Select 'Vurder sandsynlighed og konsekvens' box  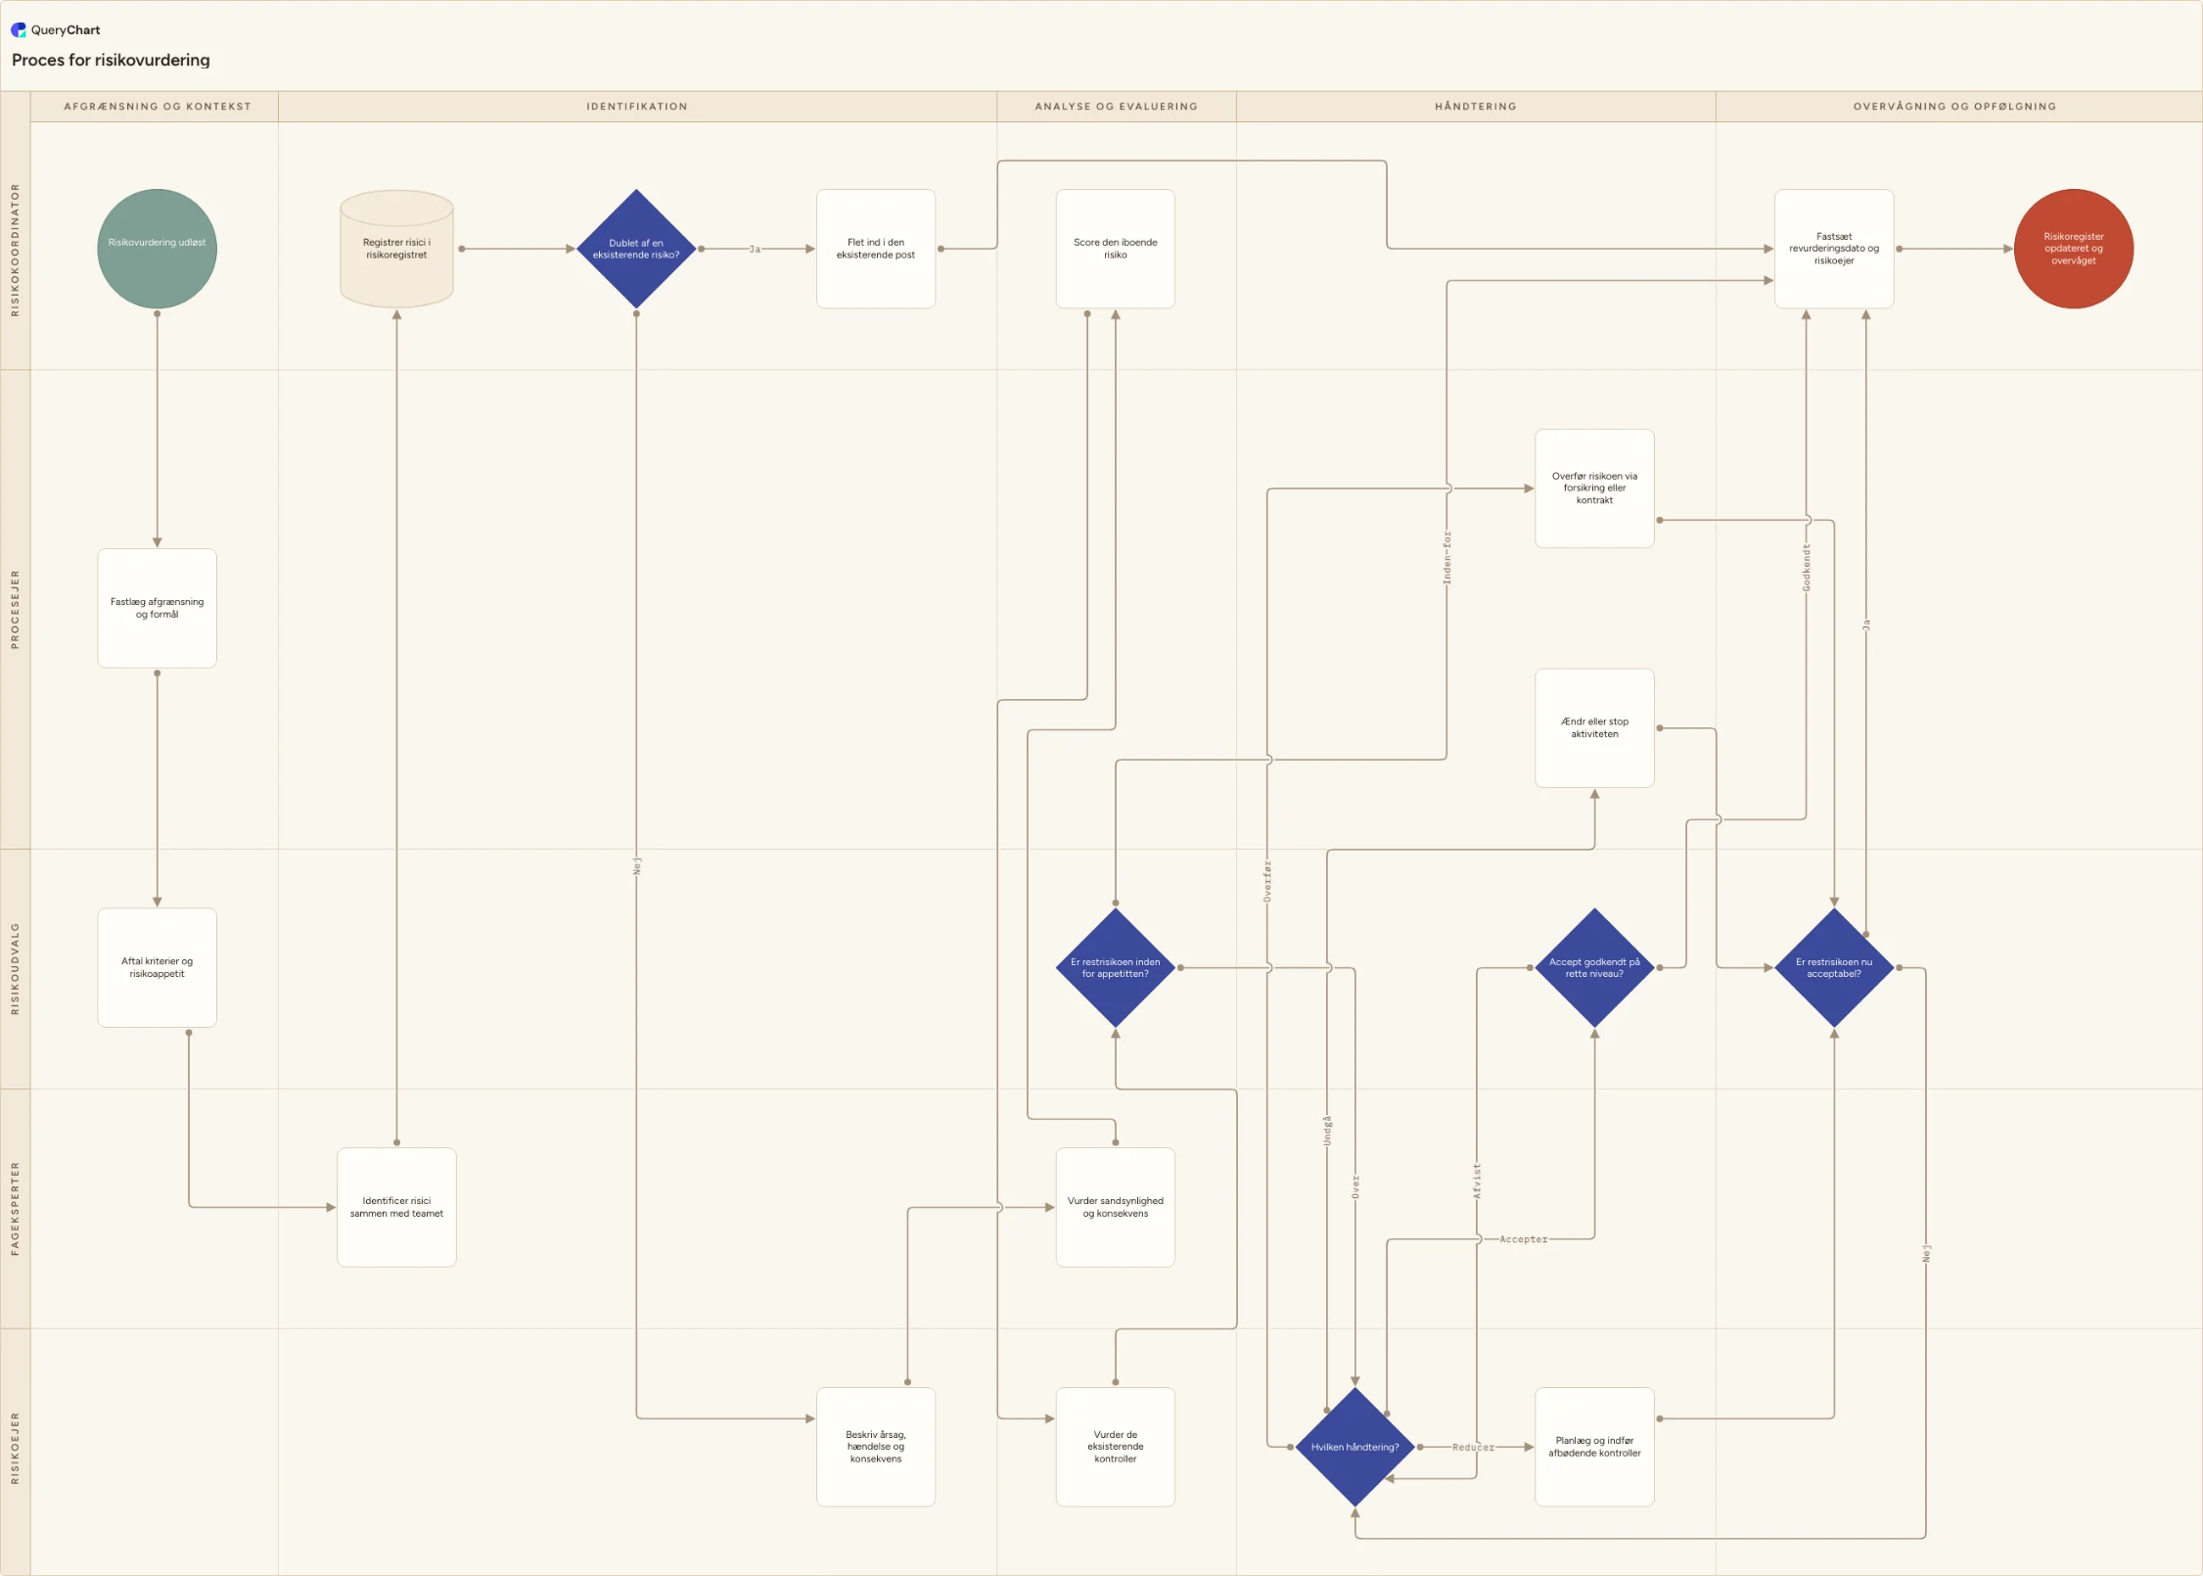tap(1115, 1207)
